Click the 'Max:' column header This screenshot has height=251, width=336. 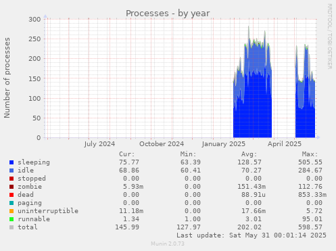(310, 154)
